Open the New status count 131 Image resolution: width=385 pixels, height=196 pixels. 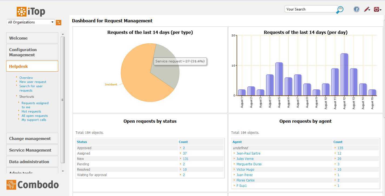tap(186, 159)
